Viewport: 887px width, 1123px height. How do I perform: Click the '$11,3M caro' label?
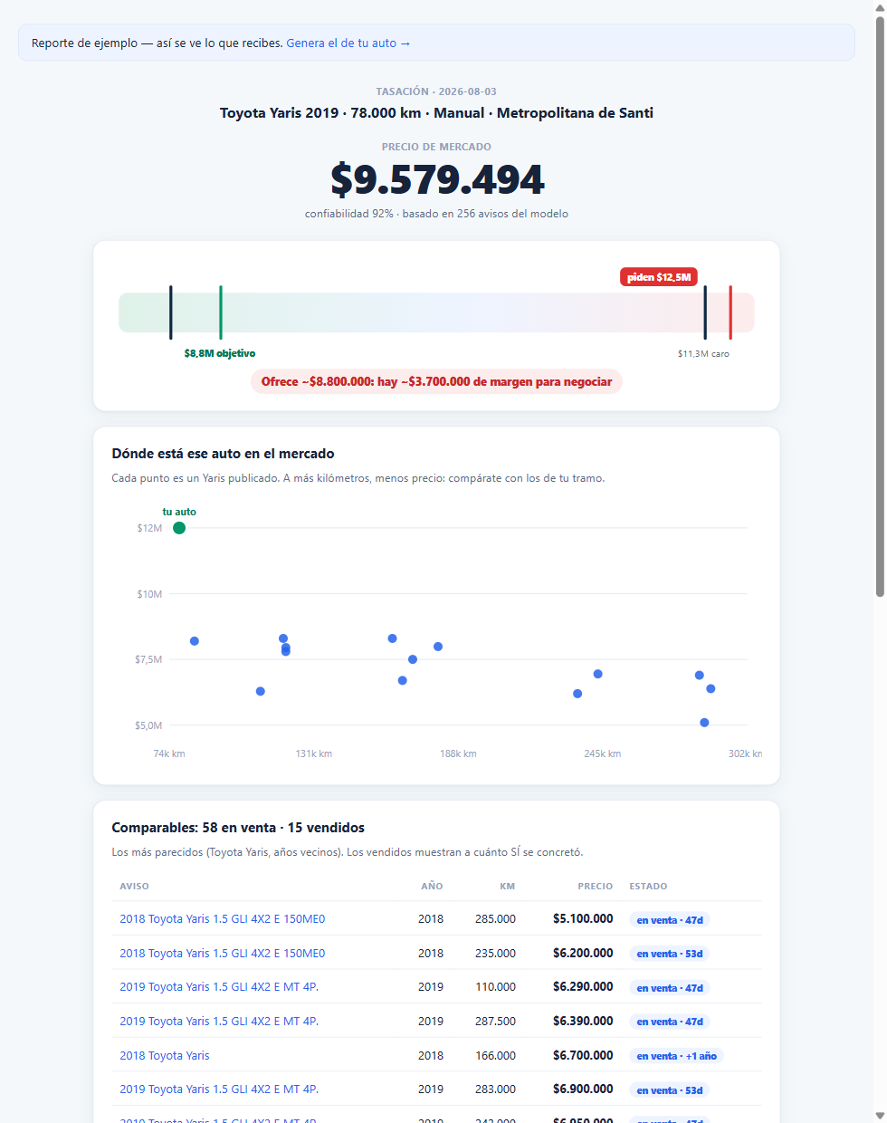click(x=703, y=353)
